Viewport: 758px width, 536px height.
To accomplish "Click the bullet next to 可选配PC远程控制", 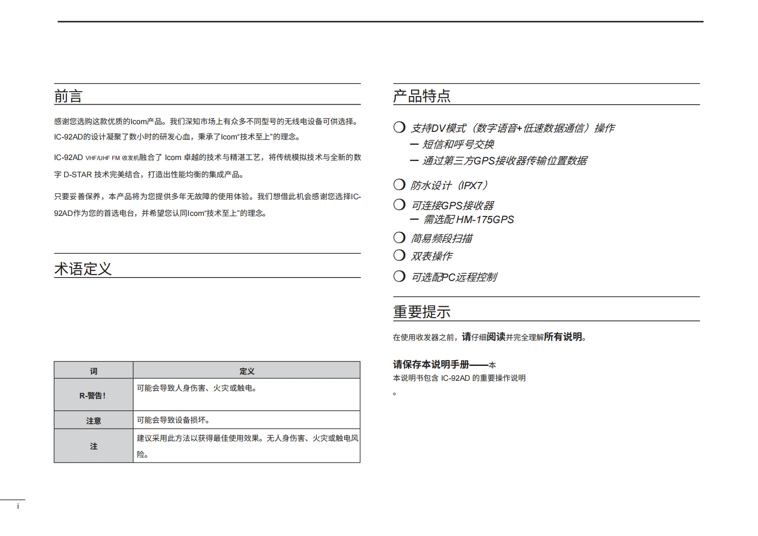I will [399, 276].
